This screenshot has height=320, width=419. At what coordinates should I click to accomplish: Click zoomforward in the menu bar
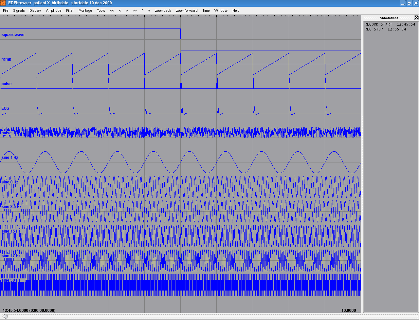tap(187, 10)
